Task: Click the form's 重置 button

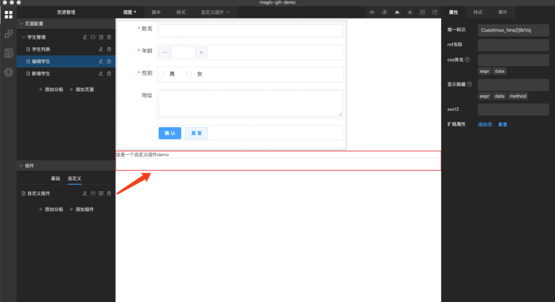Action: pos(196,133)
